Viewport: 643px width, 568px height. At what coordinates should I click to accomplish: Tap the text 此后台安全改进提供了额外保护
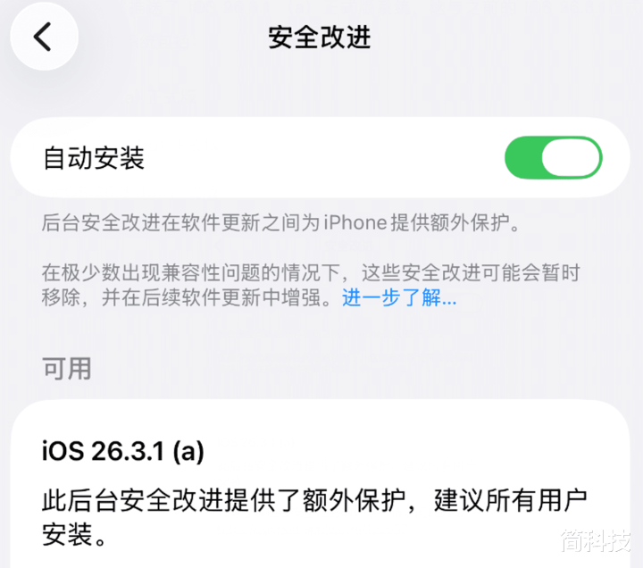(224, 500)
